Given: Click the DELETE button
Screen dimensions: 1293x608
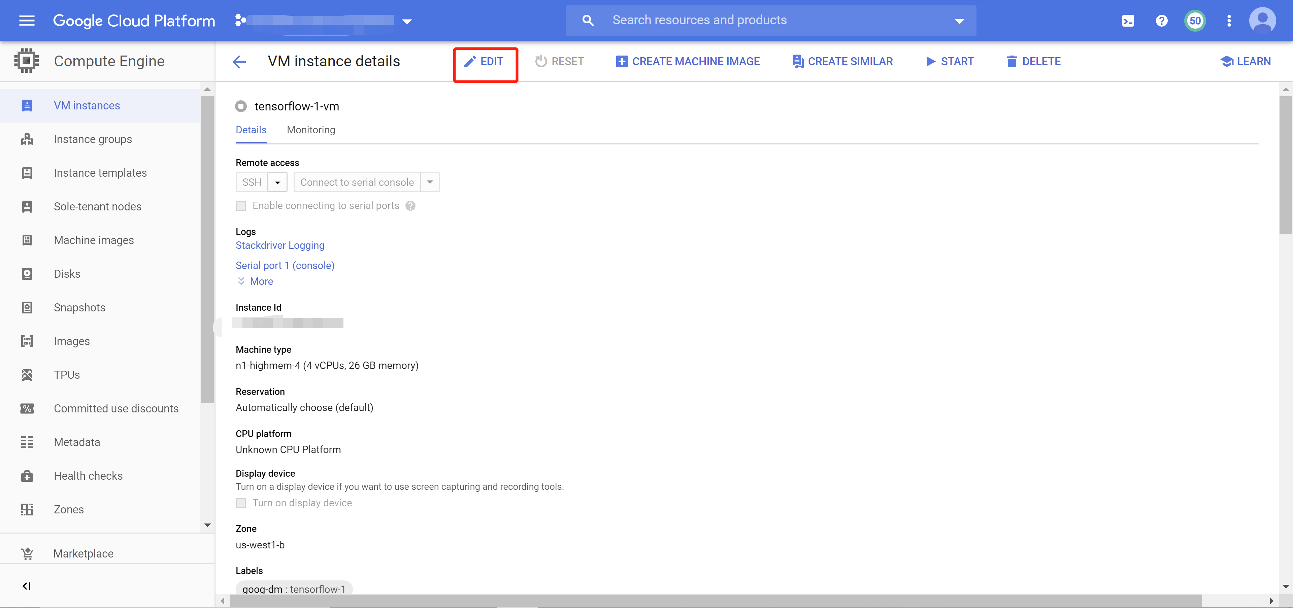Looking at the screenshot, I should [x=1033, y=62].
